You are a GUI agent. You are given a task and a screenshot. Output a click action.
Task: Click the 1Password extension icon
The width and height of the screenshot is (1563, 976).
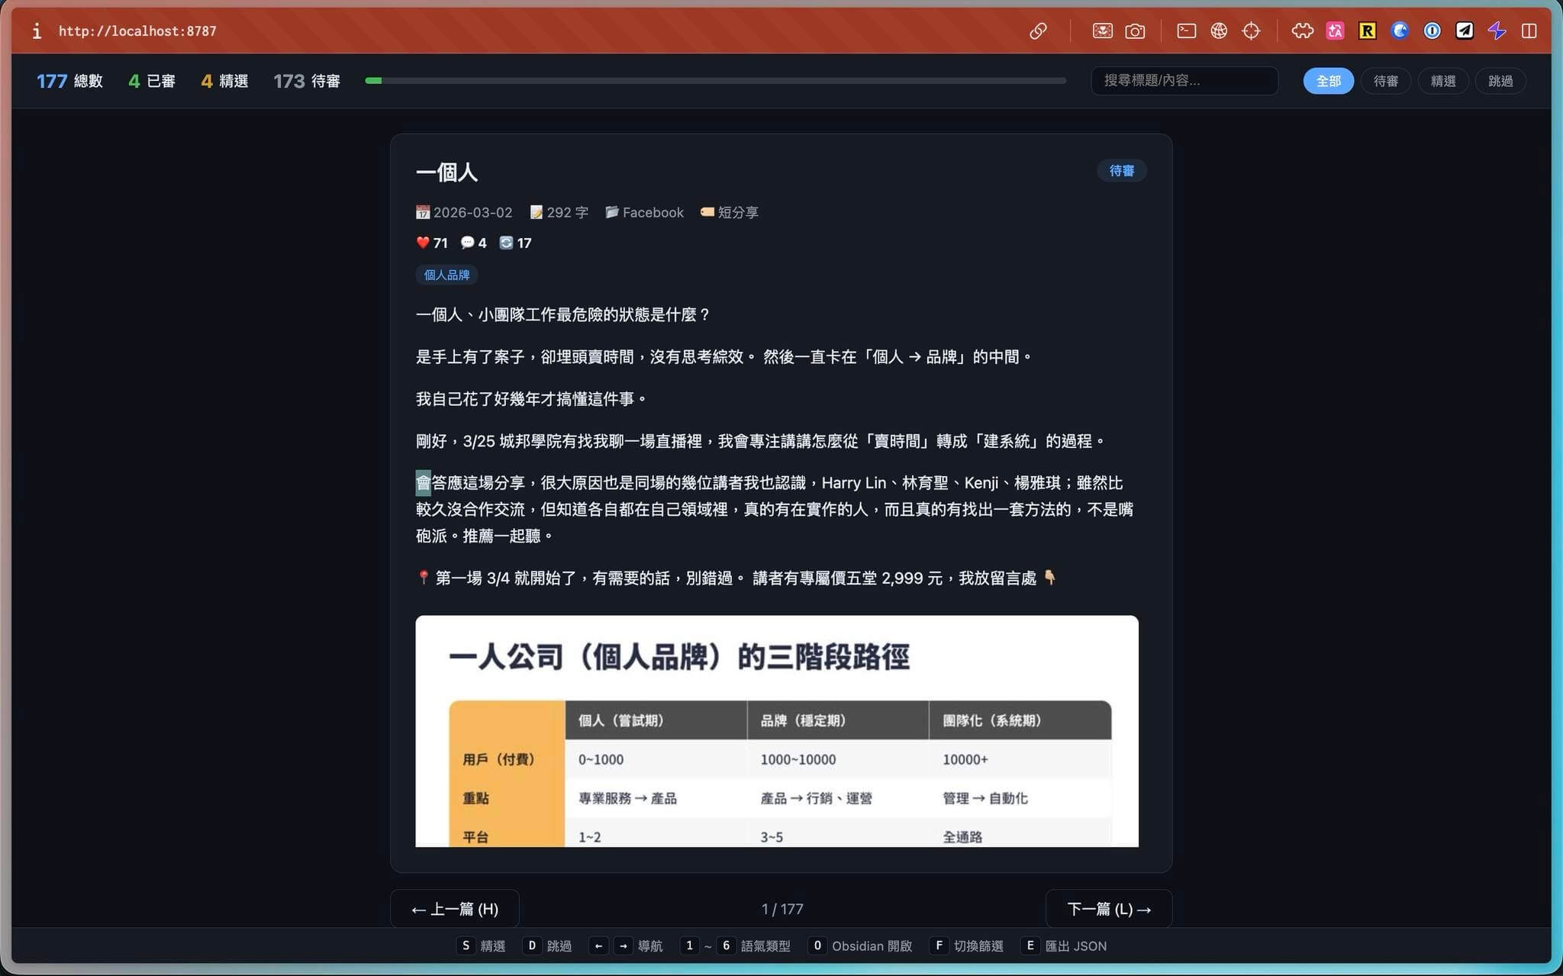tap(1432, 31)
